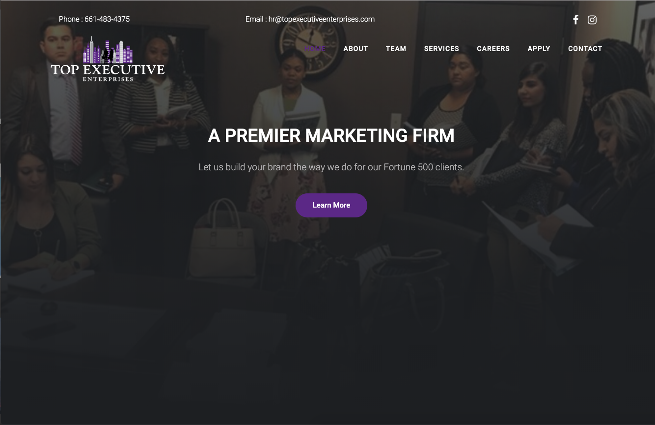The width and height of the screenshot is (655, 425).
Task: Open the About page in the navigation
Action: [355, 49]
